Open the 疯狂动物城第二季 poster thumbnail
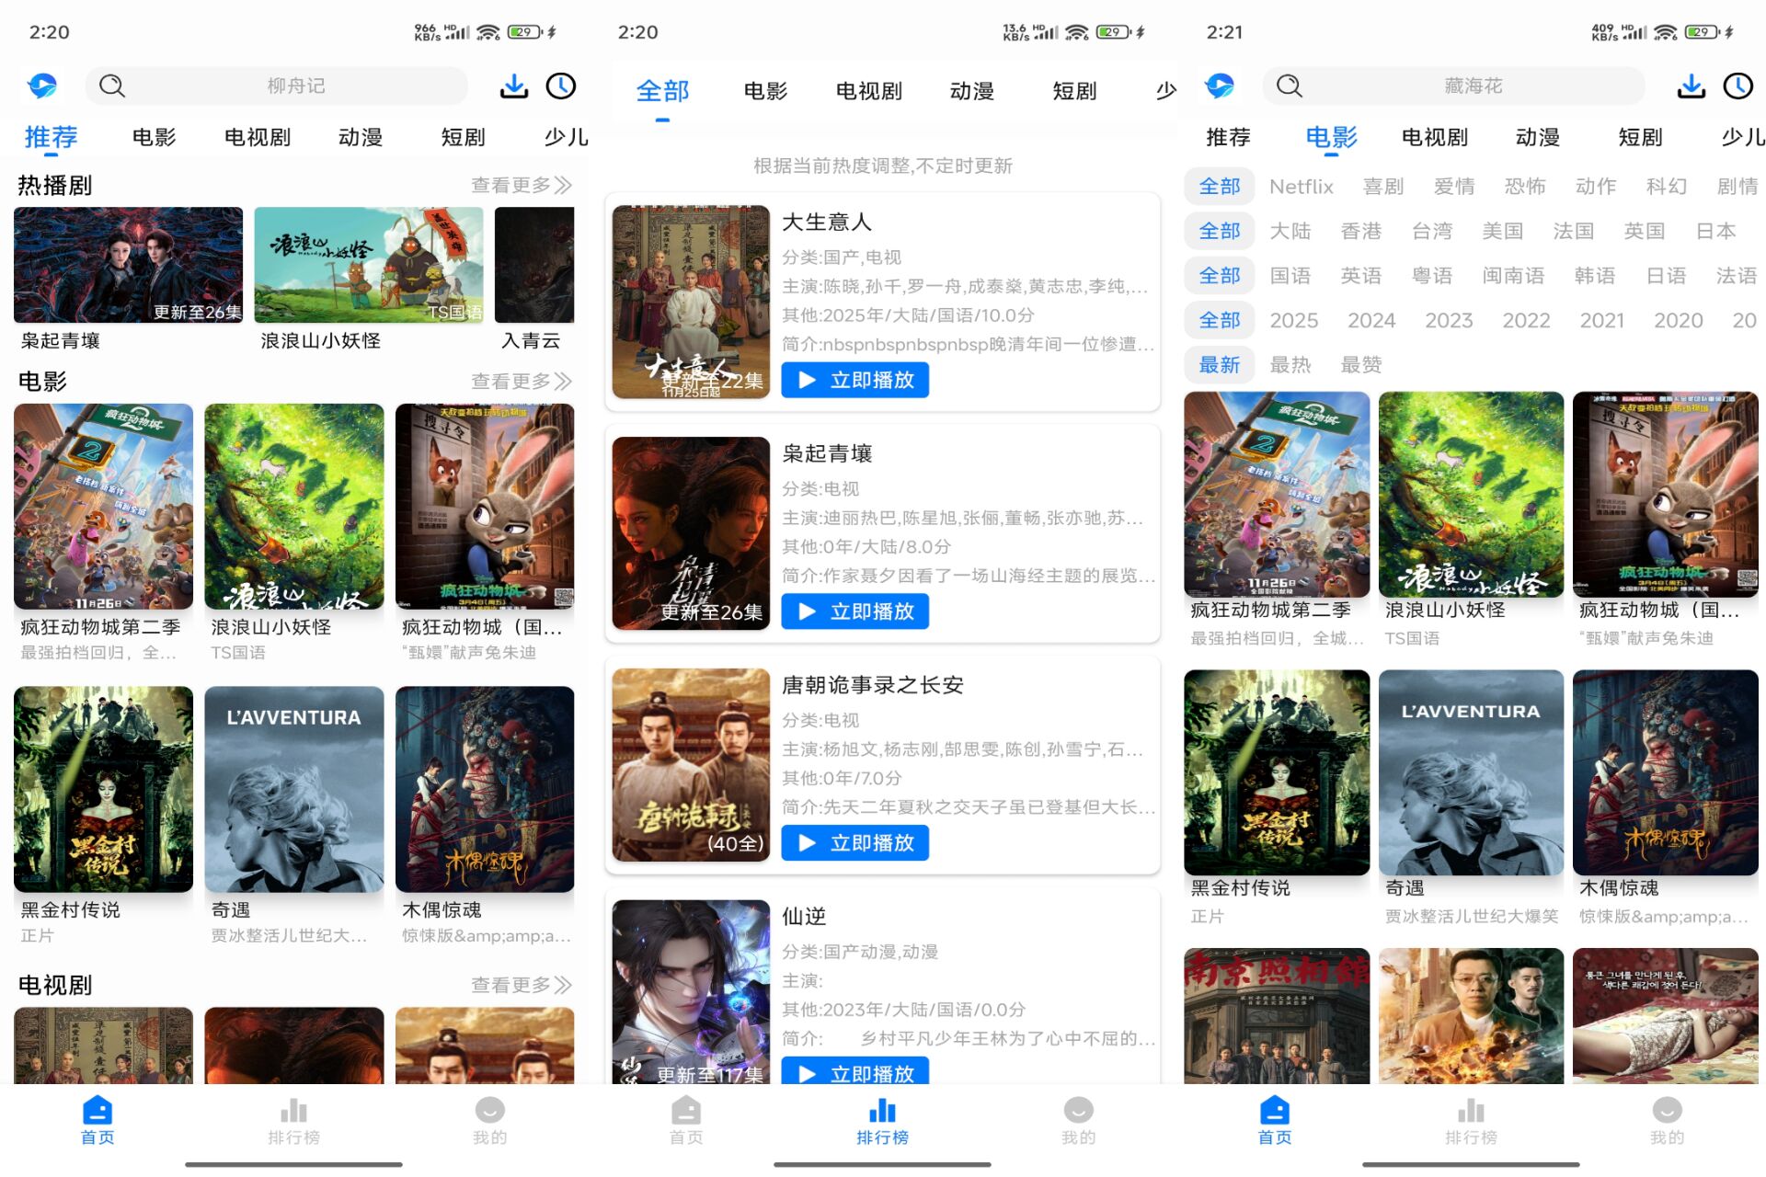Image resolution: width=1766 pixels, height=1177 pixels. point(102,505)
